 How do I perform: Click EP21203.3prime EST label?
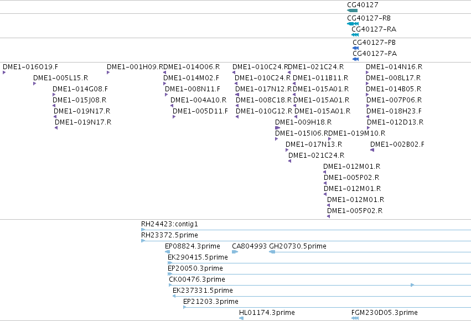(211, 302)
